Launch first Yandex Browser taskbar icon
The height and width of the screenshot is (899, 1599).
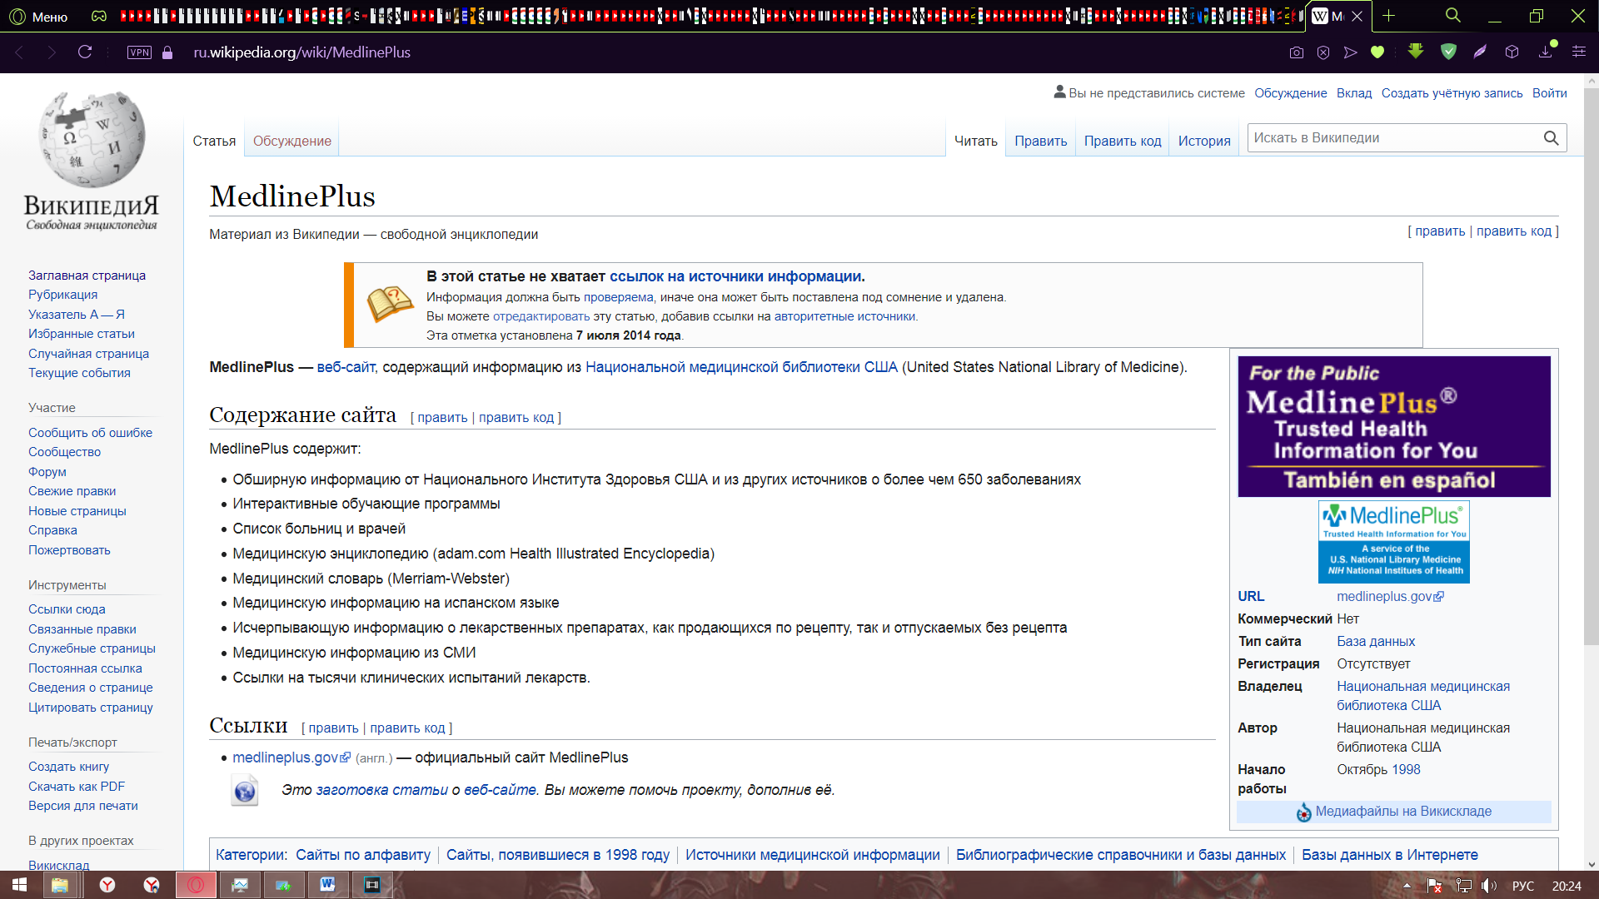(x=107, y=885)
